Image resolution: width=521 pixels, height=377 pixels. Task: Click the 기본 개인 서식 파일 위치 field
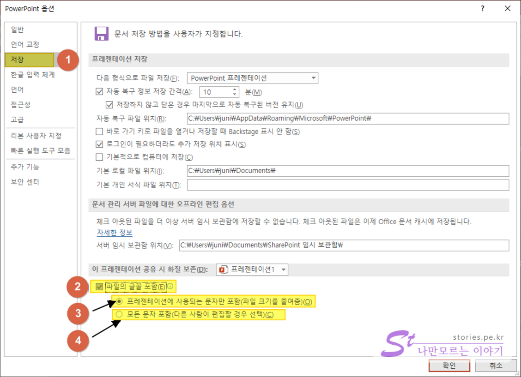pyautogui.click(x=347, y=185)
